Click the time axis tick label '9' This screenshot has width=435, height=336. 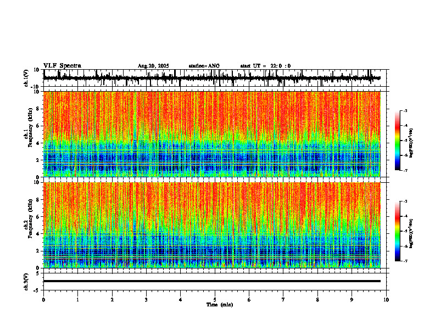[352, 300]
